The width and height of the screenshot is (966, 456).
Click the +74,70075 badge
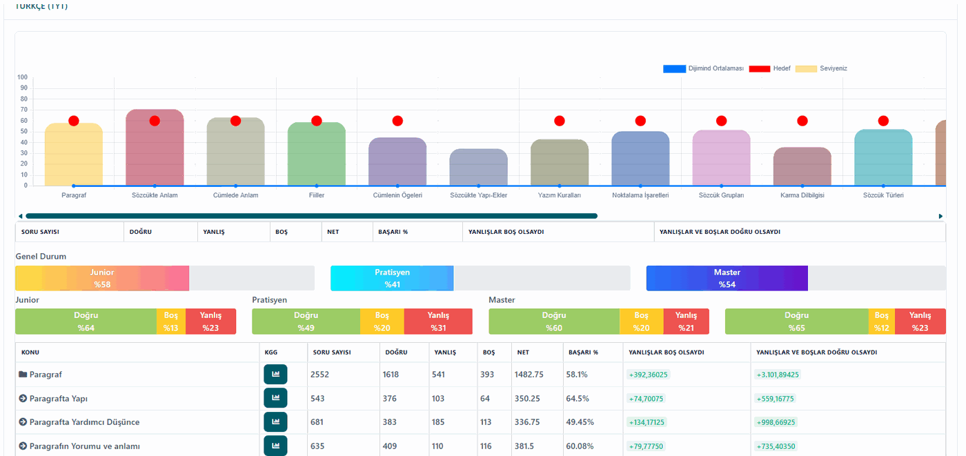click(x=646, y=398)
